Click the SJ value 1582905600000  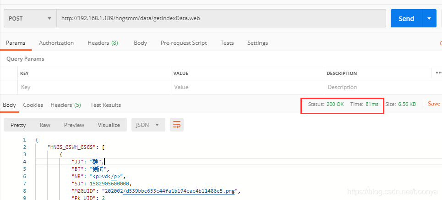click(109, 184)
